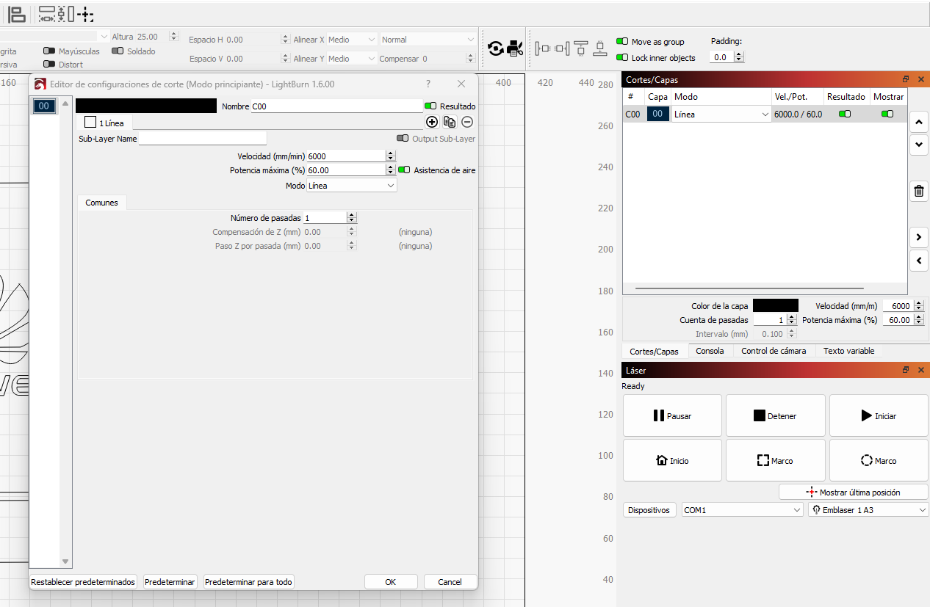Click the align objects icon in top toolbar
This screenshot has width=930, height=607.
[x=18, y=14]
